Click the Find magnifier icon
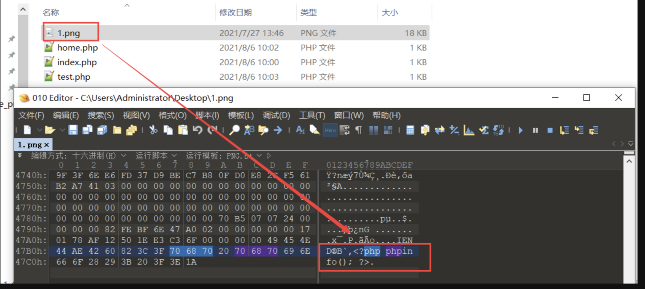This screenshot has height=289, width=645. (x=234, y=130)
